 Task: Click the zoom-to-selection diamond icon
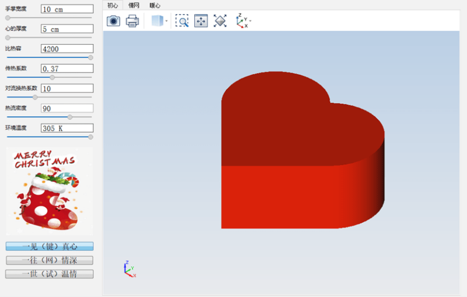pos(220,21)
